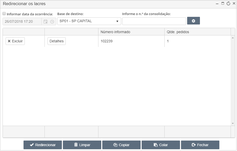Click the refresh icon in title bar

point(228,4)
